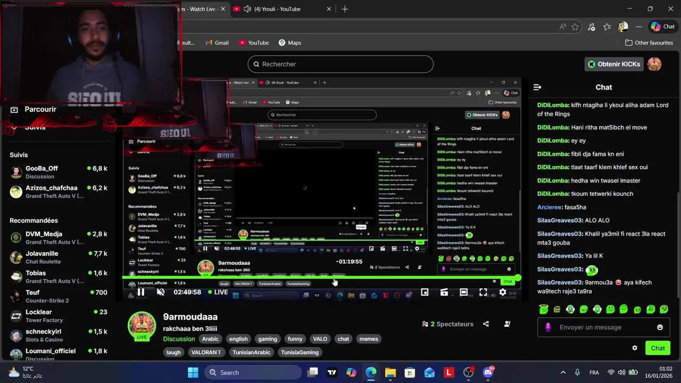Click the halo angel emote
Image resolution: width=681 pixels, height=383 pixels.
point(543,309)
